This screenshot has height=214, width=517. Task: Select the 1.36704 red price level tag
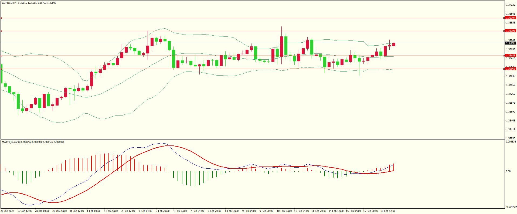click(511, 18)
